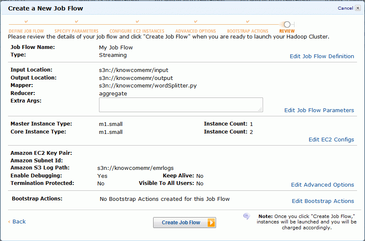Image resolution: width=365 pixels, height=241 pixels.
Task: Click inside the Extra Args text box
Action: click(181, 105)
